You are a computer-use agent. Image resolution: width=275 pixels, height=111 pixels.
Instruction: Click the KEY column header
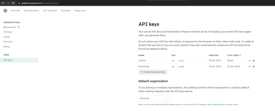point(174,55)
